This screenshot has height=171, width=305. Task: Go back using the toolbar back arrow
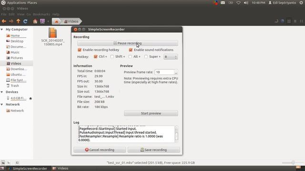coord(4,21)
